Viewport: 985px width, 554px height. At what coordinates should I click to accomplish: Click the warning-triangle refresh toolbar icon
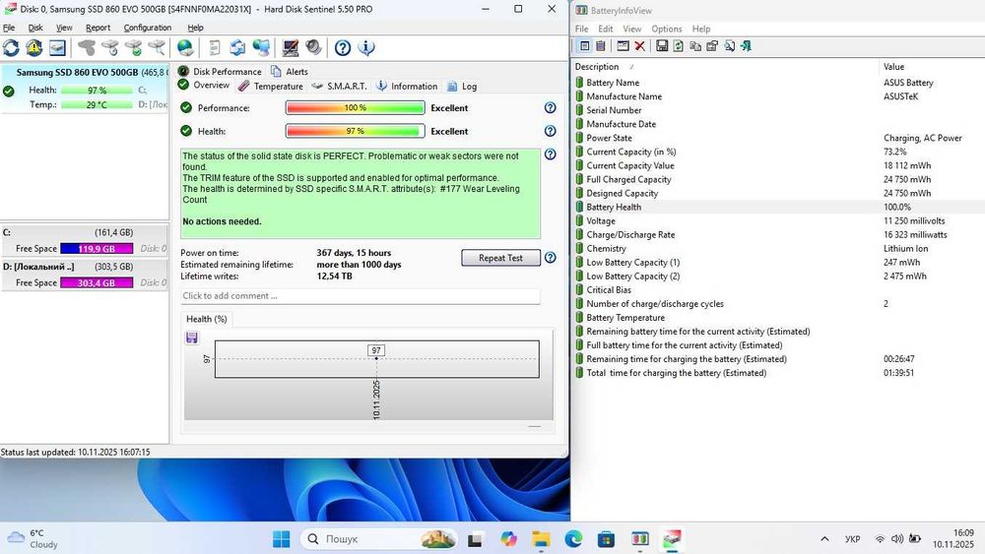33,47
